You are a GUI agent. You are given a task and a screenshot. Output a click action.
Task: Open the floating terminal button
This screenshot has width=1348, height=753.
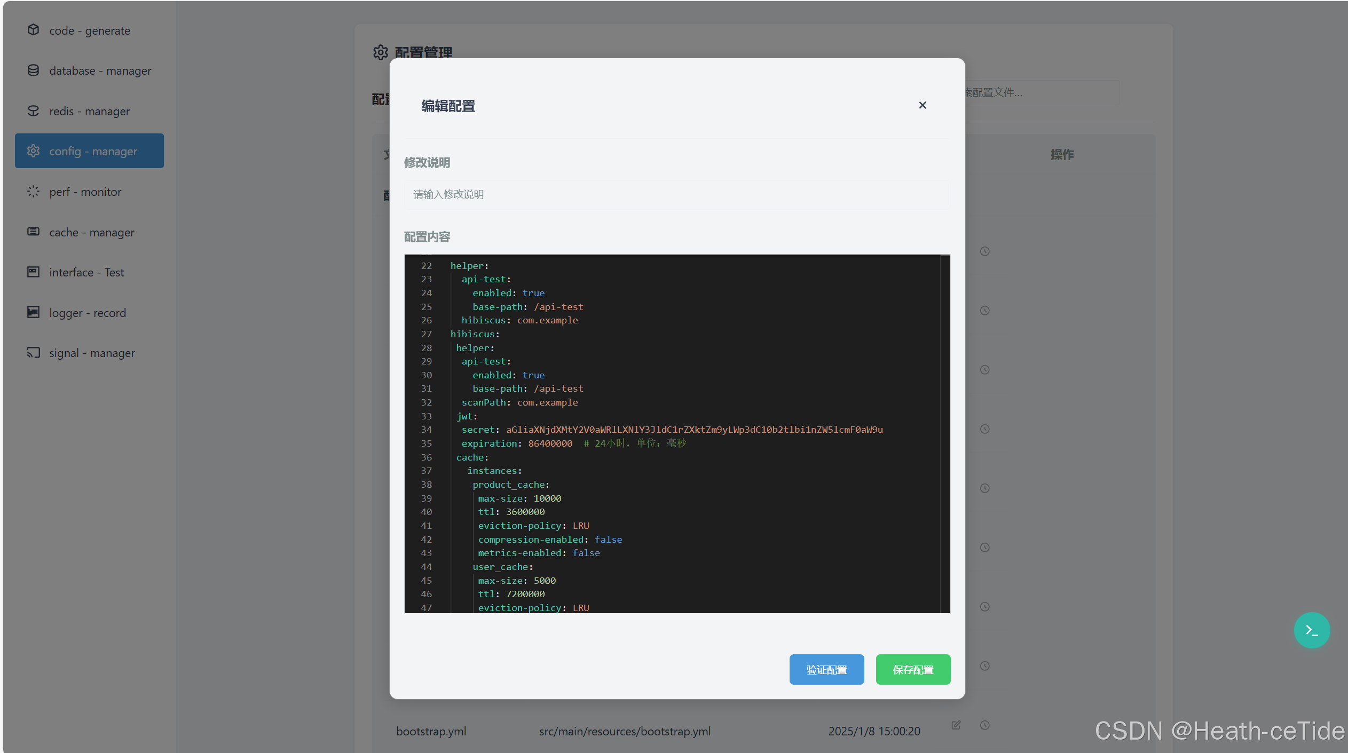1311,630
